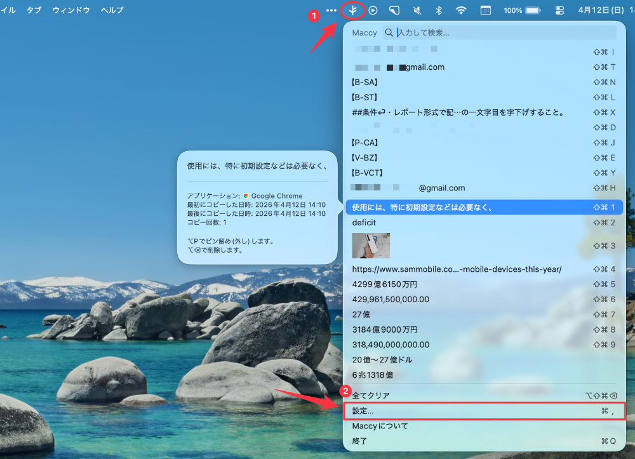
Task: Select 終了 to quit Maccy
Action: click(x=484, y=441)
